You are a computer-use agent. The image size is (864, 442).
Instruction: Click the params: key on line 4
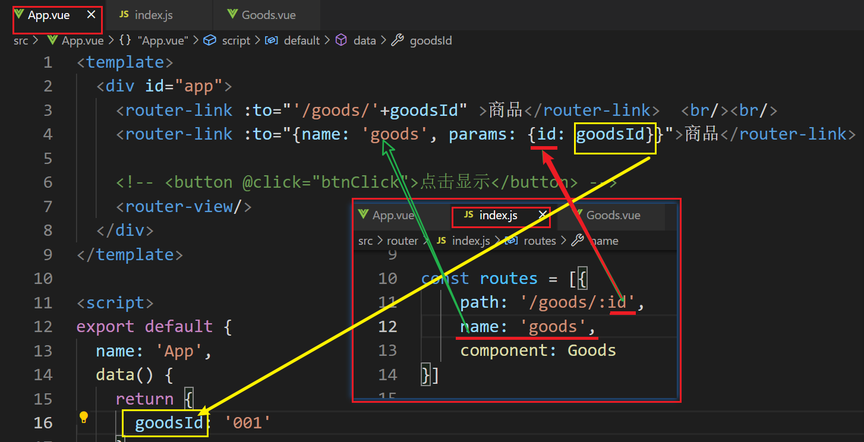(x=483, y=134)
